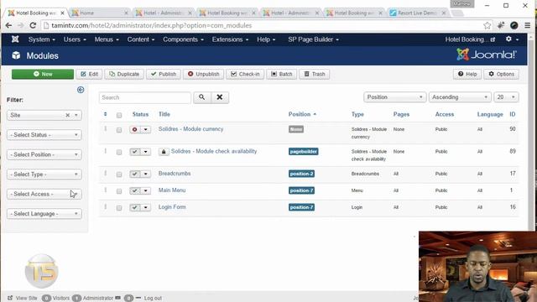Screen dimensions: 537x302
Task: Click the browser reload icon
Action: (33, 25)
